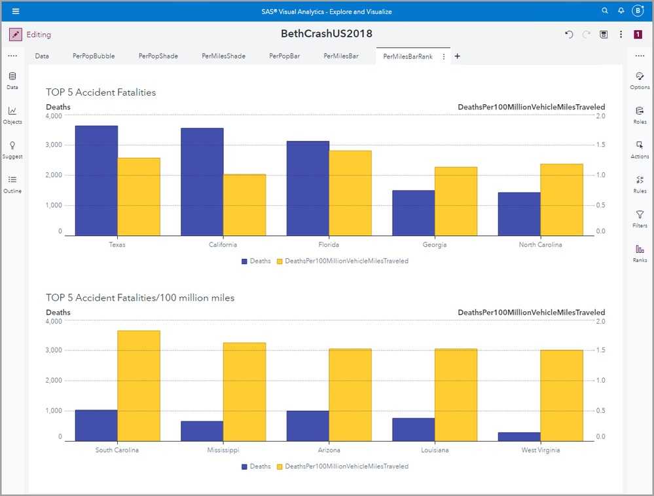Screen dimensions: 654x496
Task: Open the Data pane in left sidebar
Action: coord(12,81)
